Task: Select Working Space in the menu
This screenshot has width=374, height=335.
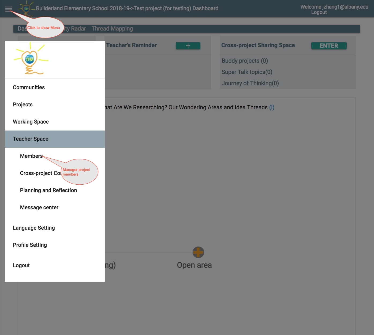Action: tap(31, 122)
